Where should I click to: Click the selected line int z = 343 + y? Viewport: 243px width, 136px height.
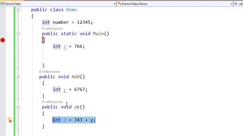tap(74, 120)
